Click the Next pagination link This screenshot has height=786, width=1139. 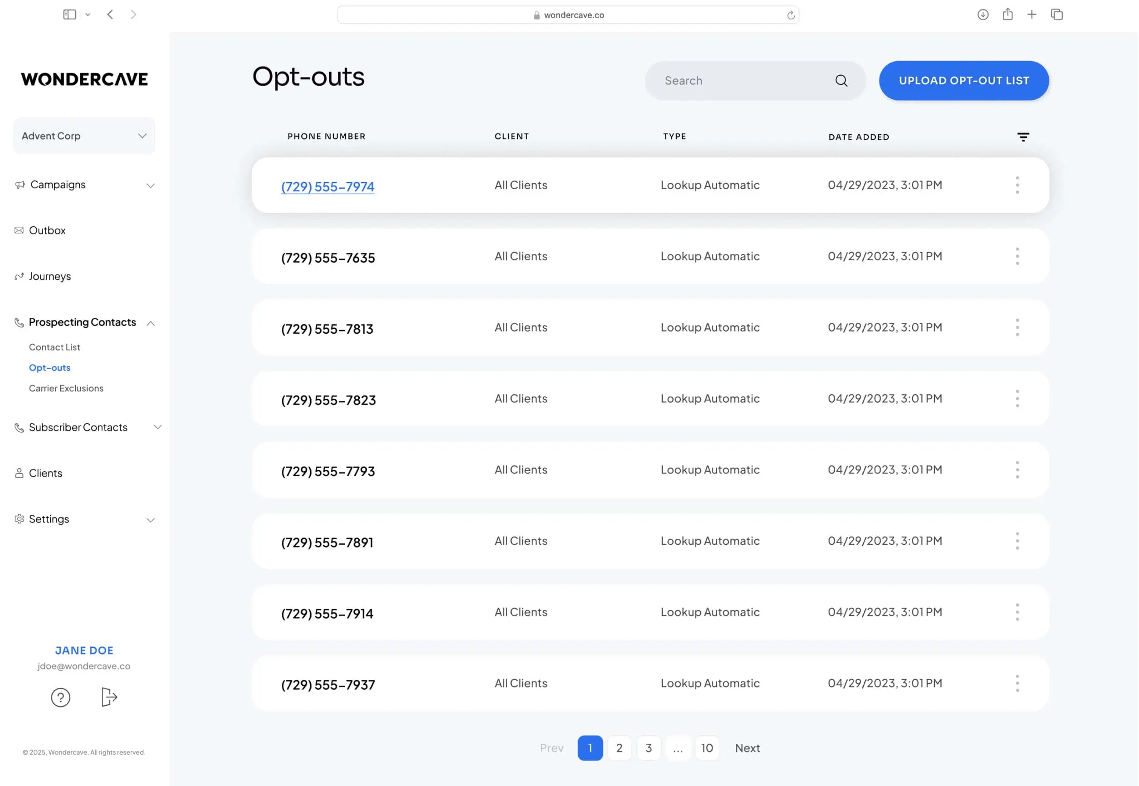[747, 748]
